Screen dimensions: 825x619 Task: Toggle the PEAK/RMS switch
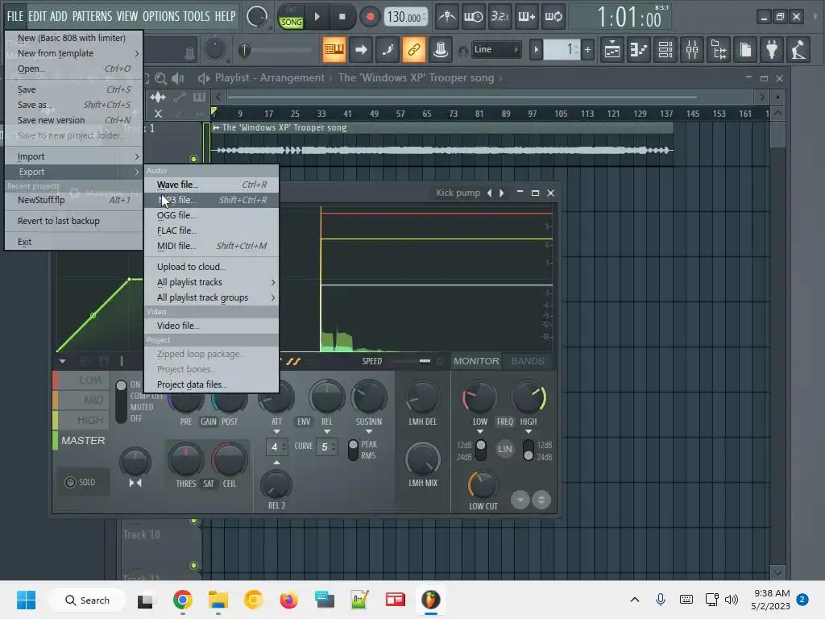[x=353, y=450]
